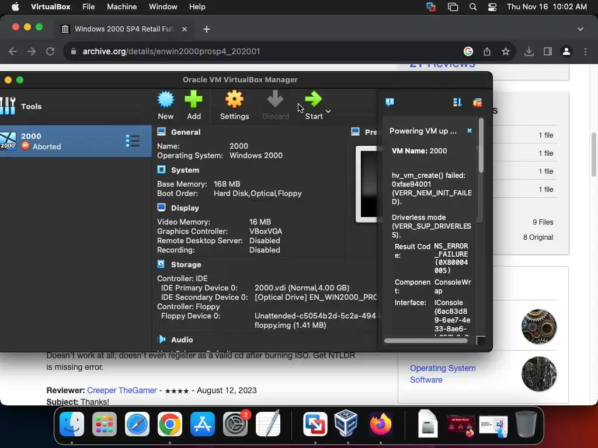Image resolution: width=598 pixels, height=448 pixels.
Task: Click the clear all notifications icon
Action: tap(478, 102)
